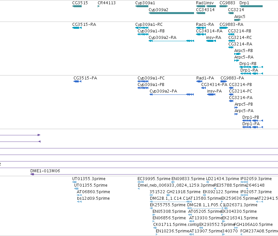The height and width of the screenshot is (236, 278).
Task: Click the EK255755.5prime EST
Action: click(x=168, y=205)
